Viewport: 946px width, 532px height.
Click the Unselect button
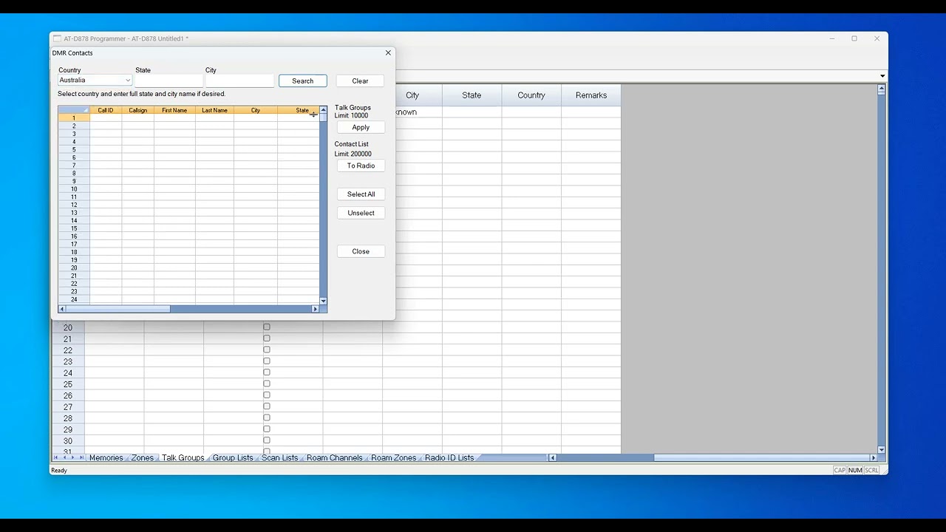click(x=361, y=214)
